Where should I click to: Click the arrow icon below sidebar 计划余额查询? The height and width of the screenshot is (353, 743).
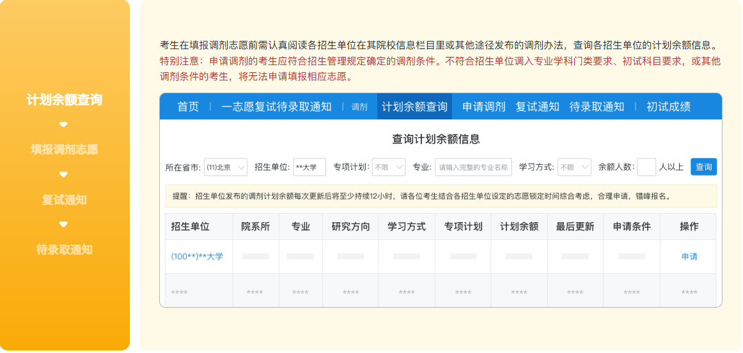[63, 124]
